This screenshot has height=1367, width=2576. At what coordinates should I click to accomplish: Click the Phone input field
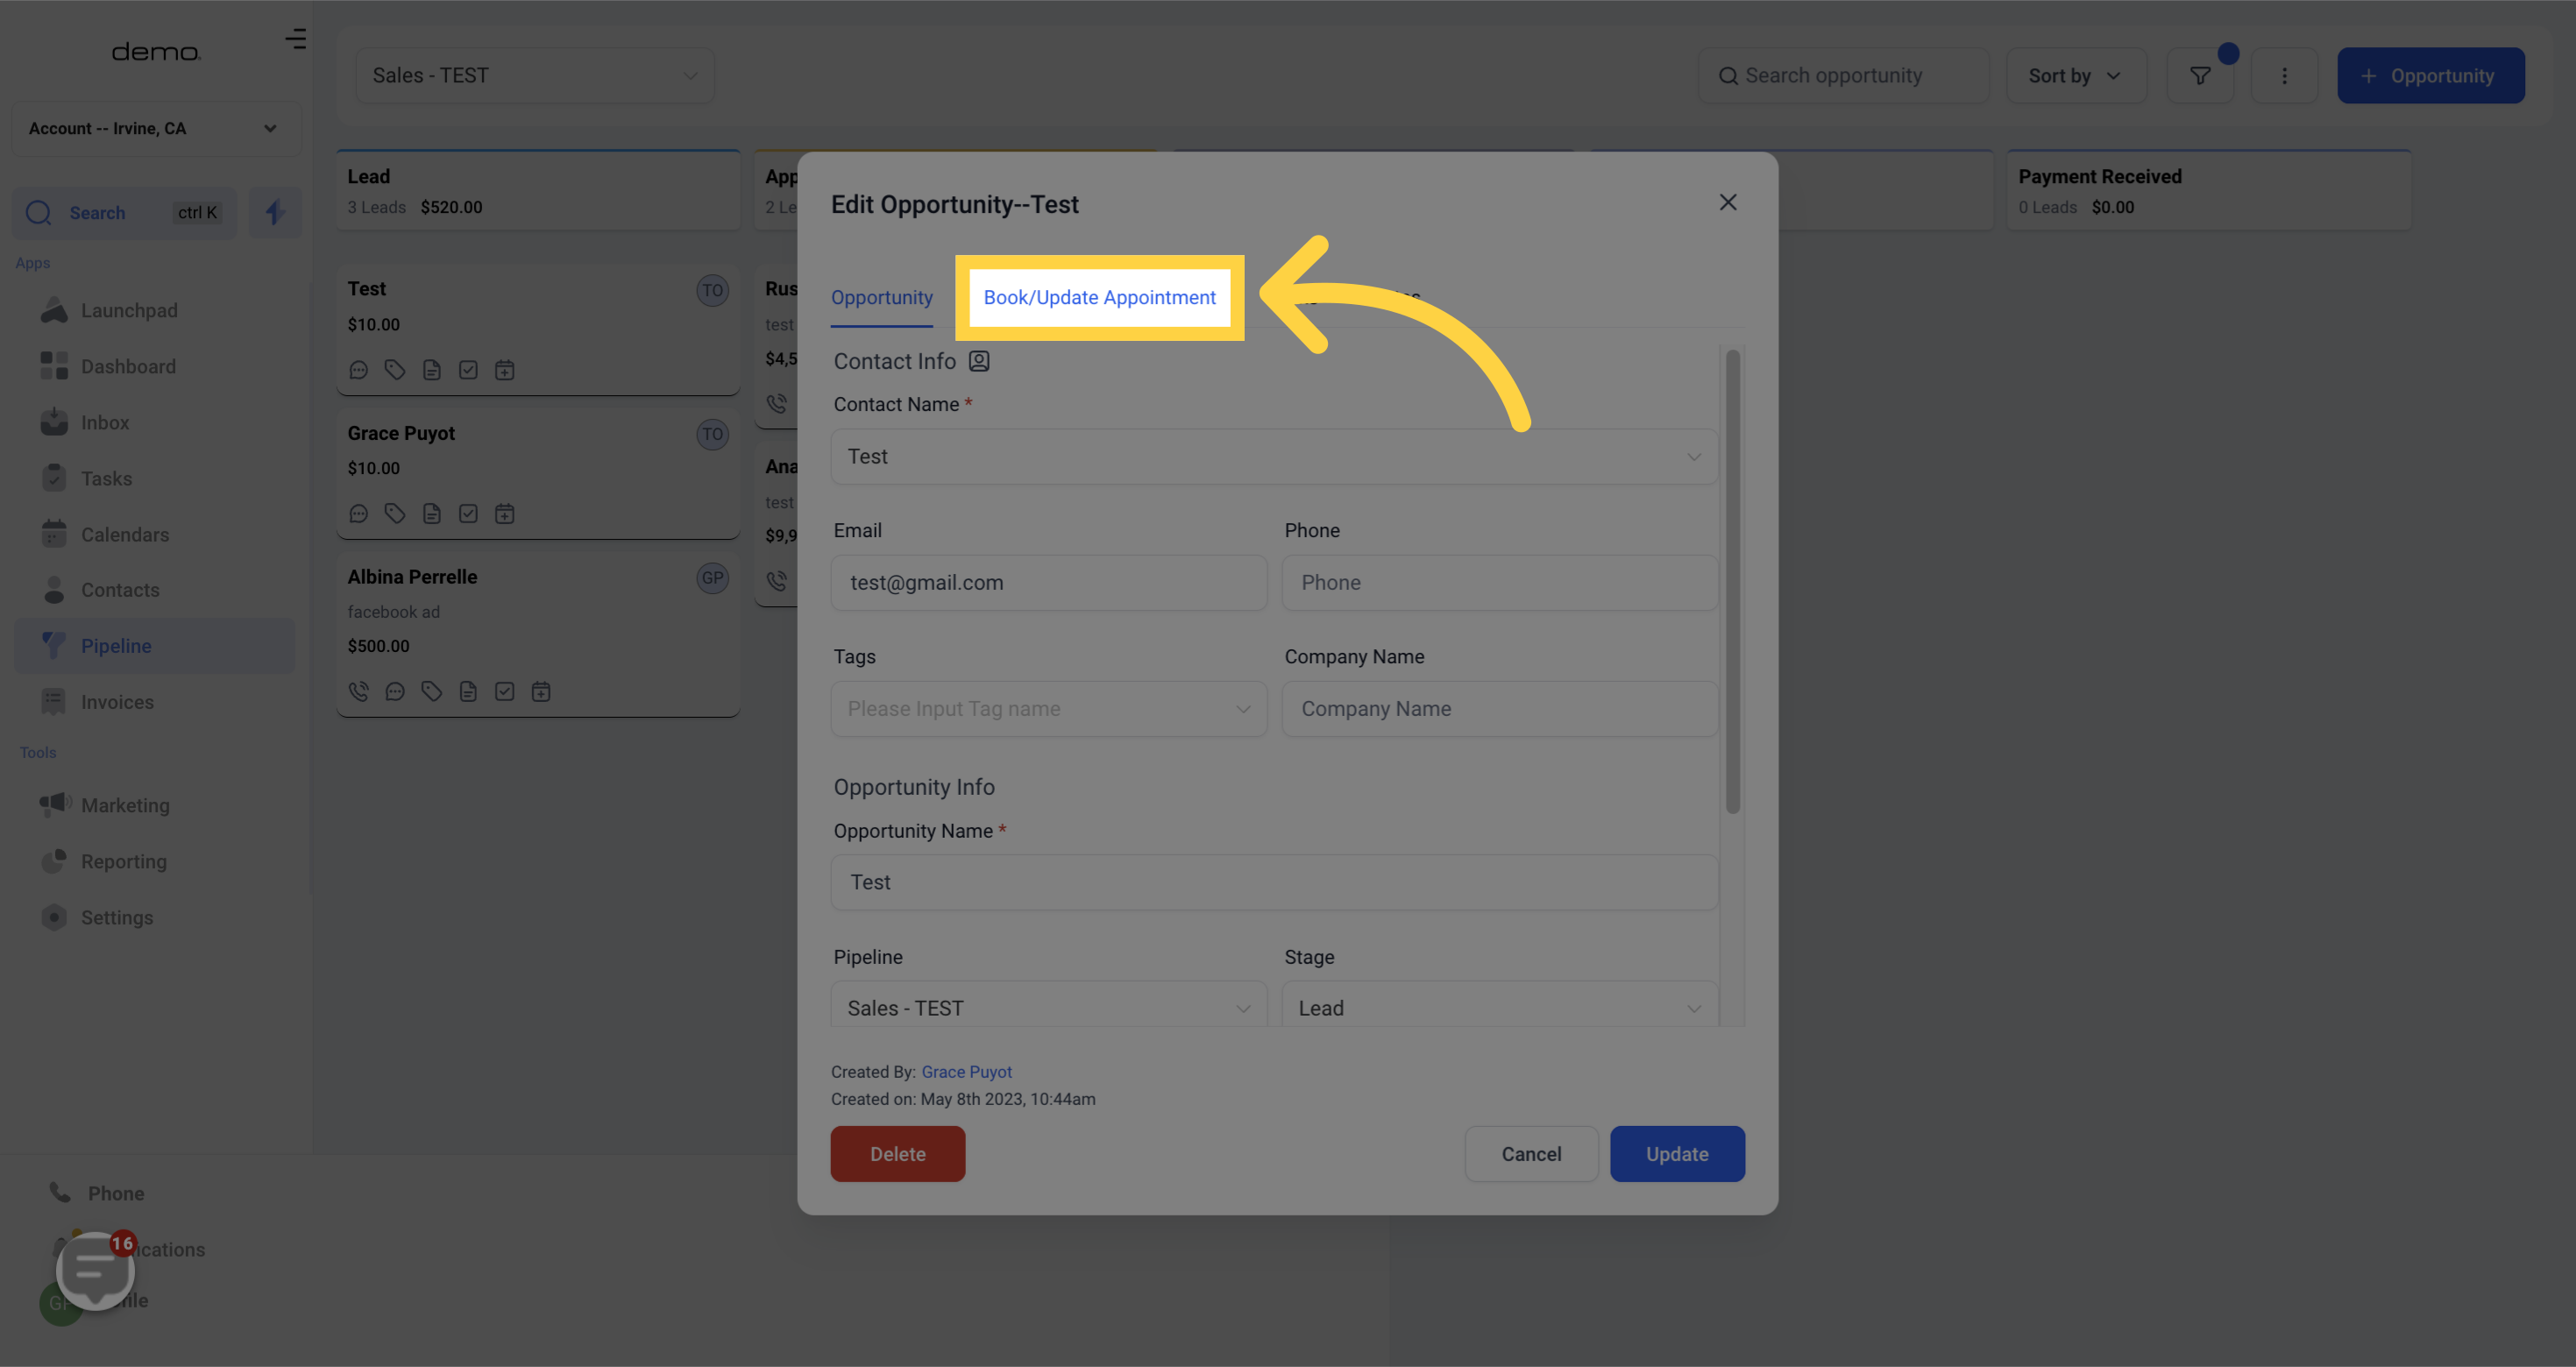coord(1500,583)
